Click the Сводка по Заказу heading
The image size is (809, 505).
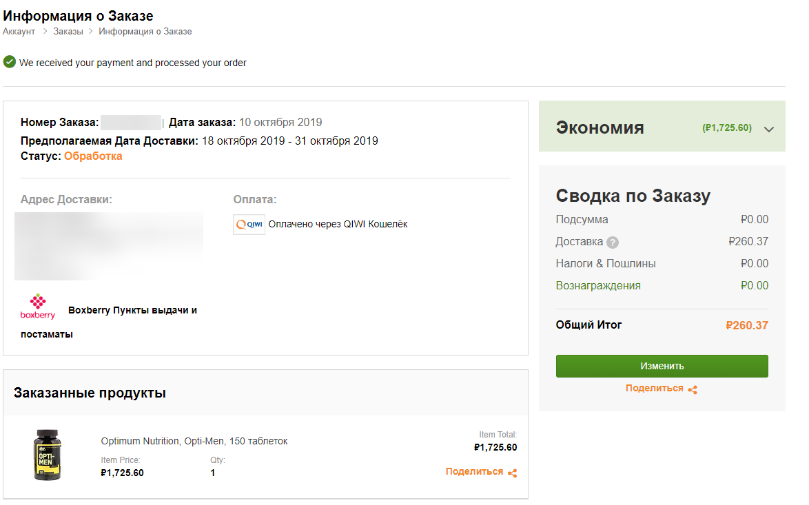click(633, 196)
